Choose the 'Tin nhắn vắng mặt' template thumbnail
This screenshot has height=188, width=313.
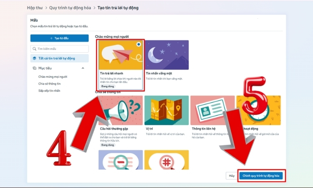click(x=167, y=55)
